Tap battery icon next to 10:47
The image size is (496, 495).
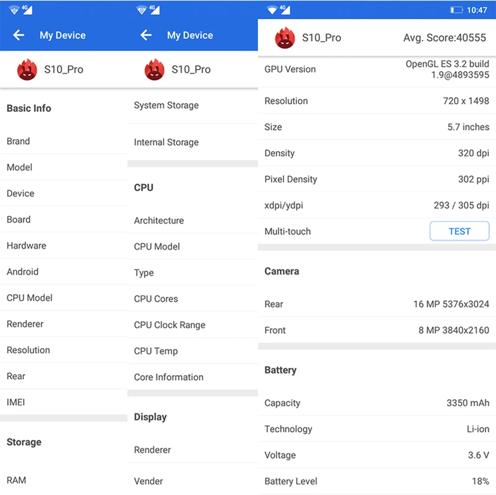point(456,10)
